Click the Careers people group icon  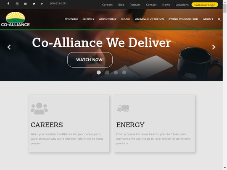point(39,108)
